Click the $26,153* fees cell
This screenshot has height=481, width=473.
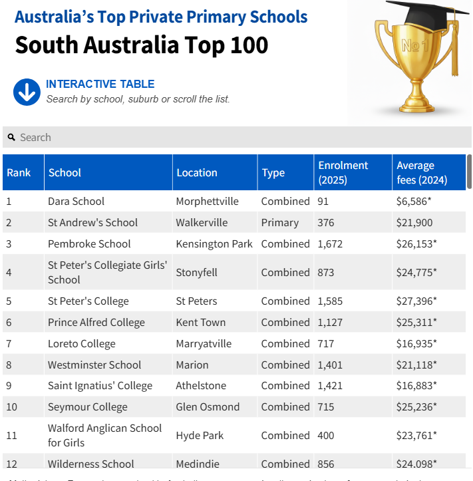coord(429,244)
